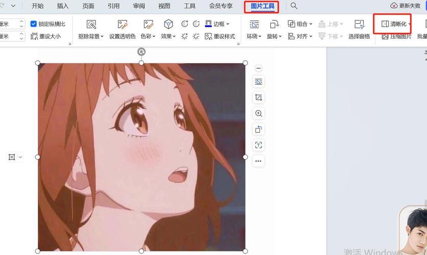Click the search magnifier icon
This screenshot has height=255, width=427.
tap(294, 6)
